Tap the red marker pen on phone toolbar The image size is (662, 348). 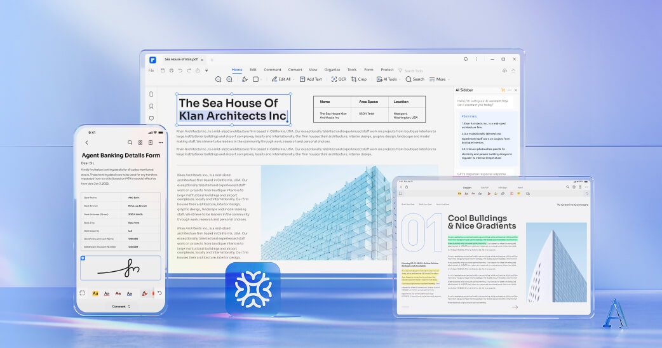(x=145, y=293)
